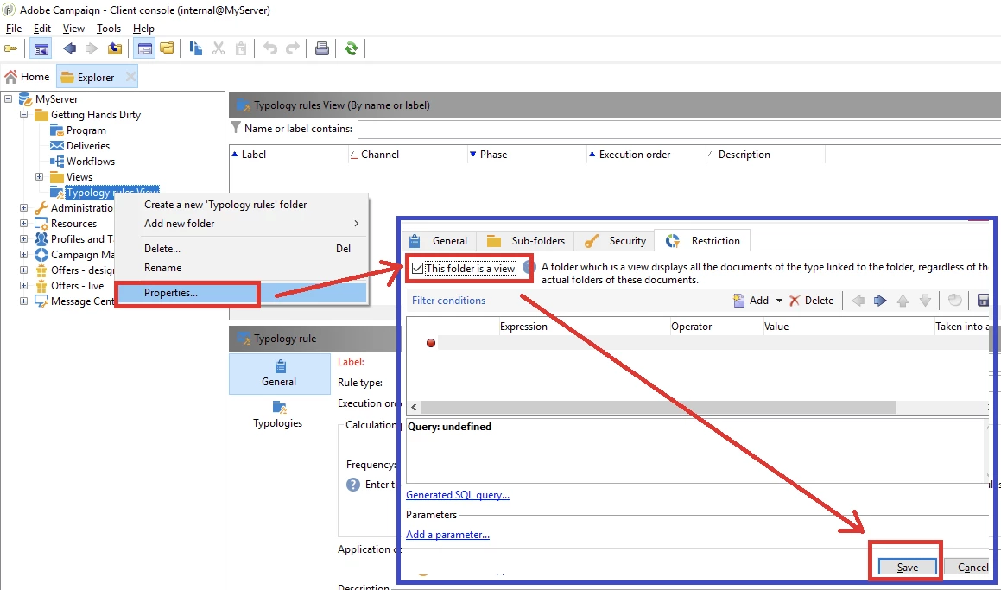The width and height of the screenshot is (1001, 590).
Task: Expand the Offers - live node
Action: 23,285
